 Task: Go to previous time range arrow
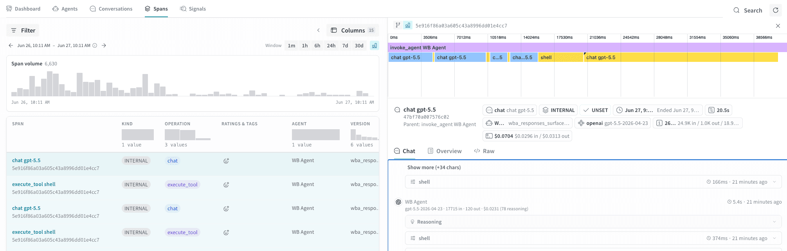(x=11, y=45)
